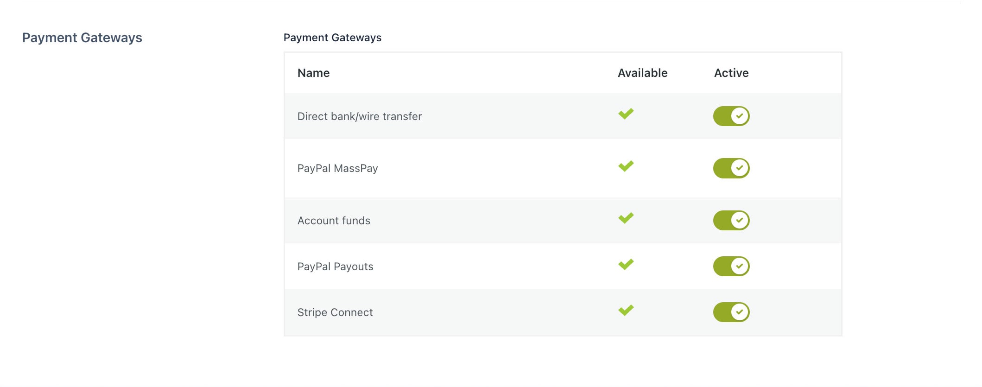
Task: Deactivate the PayPal Payouts switch
Action: click(x=731, y=266)
